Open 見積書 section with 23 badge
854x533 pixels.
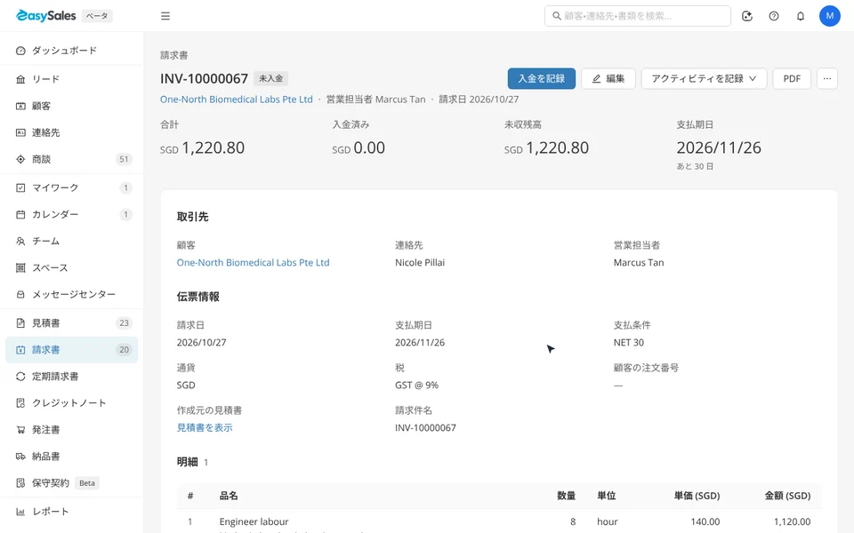click(71, 323)
